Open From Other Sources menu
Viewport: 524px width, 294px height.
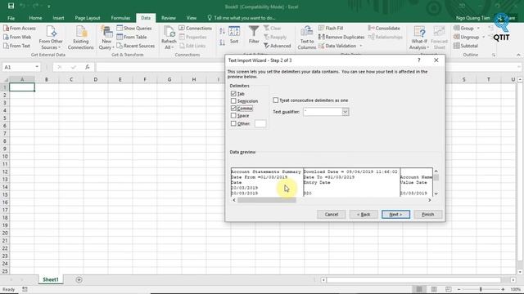pyautogui.click(x=51, y=38)
